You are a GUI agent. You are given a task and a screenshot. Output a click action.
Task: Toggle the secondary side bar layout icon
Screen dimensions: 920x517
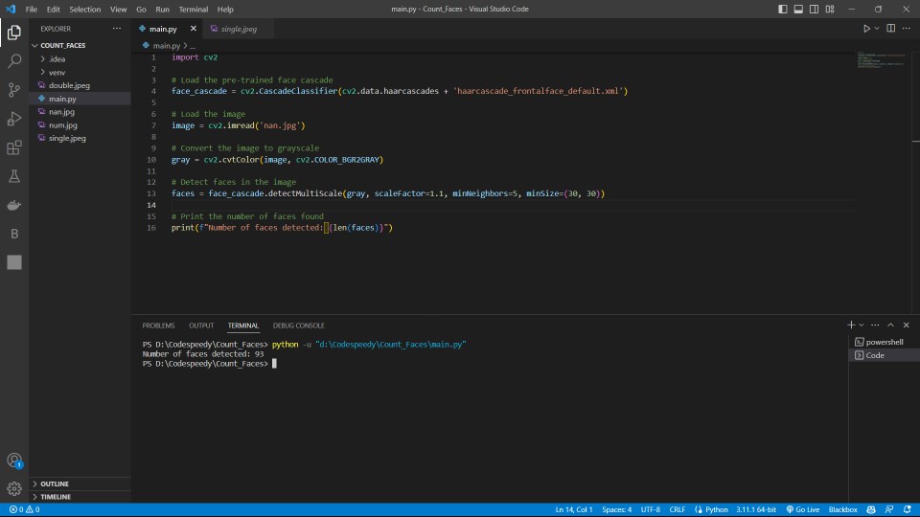point(814,9)
